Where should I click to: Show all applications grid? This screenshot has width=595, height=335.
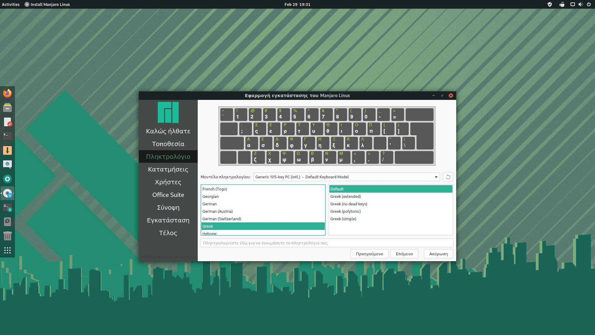(x=7, y=250)
